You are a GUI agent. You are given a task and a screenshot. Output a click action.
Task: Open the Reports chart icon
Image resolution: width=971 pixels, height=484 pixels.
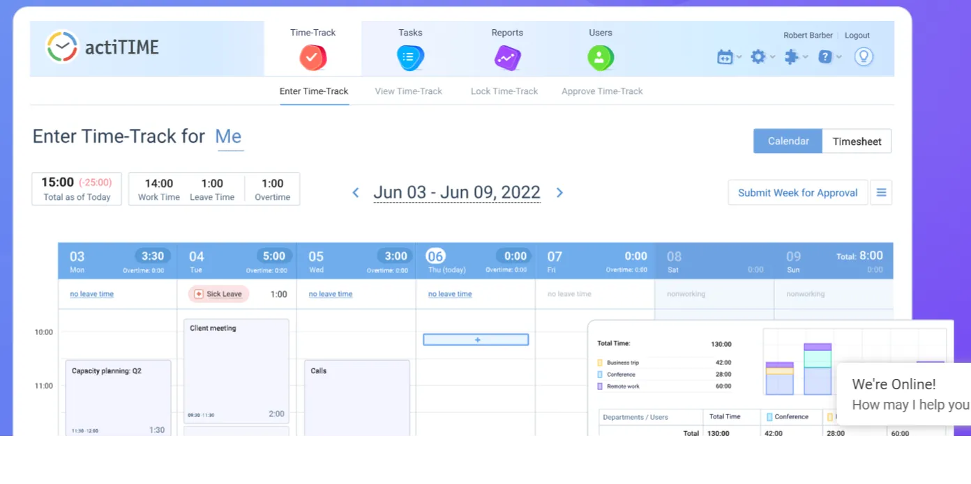tap(507, 57)
